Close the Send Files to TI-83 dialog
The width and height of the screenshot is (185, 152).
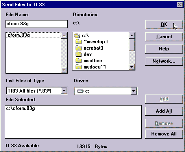point(180,5)
